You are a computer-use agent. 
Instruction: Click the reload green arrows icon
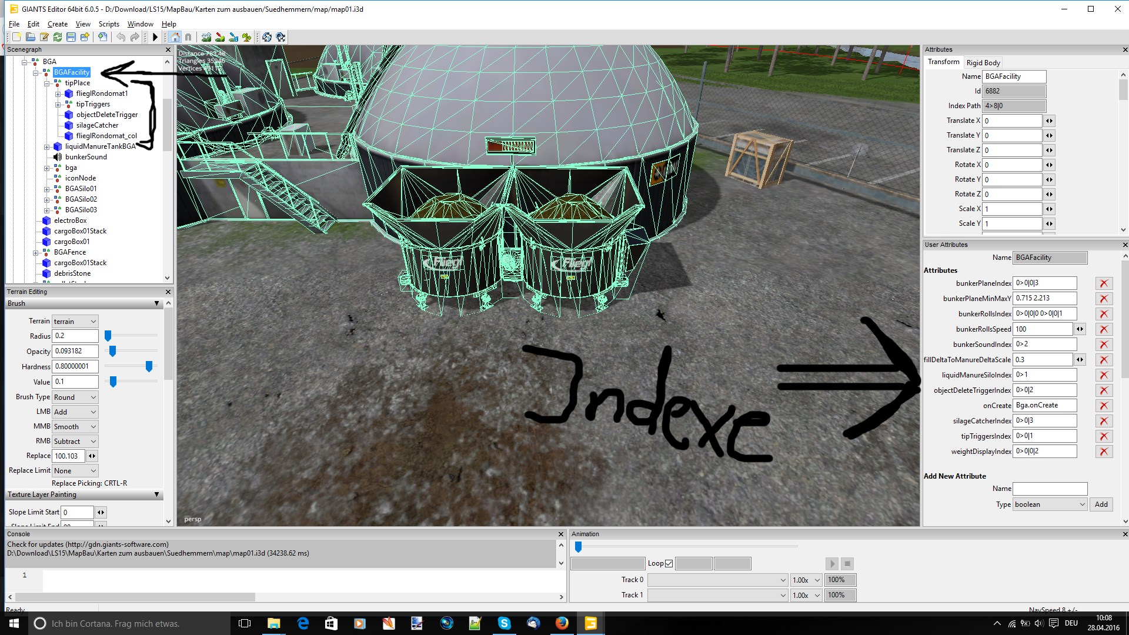tap(58, 37)
